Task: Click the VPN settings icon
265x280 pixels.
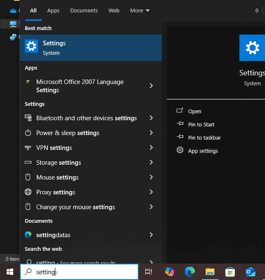Action: 28,148
